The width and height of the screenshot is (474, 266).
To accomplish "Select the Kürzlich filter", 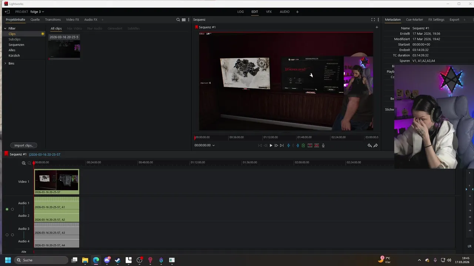I will (14, 56).
